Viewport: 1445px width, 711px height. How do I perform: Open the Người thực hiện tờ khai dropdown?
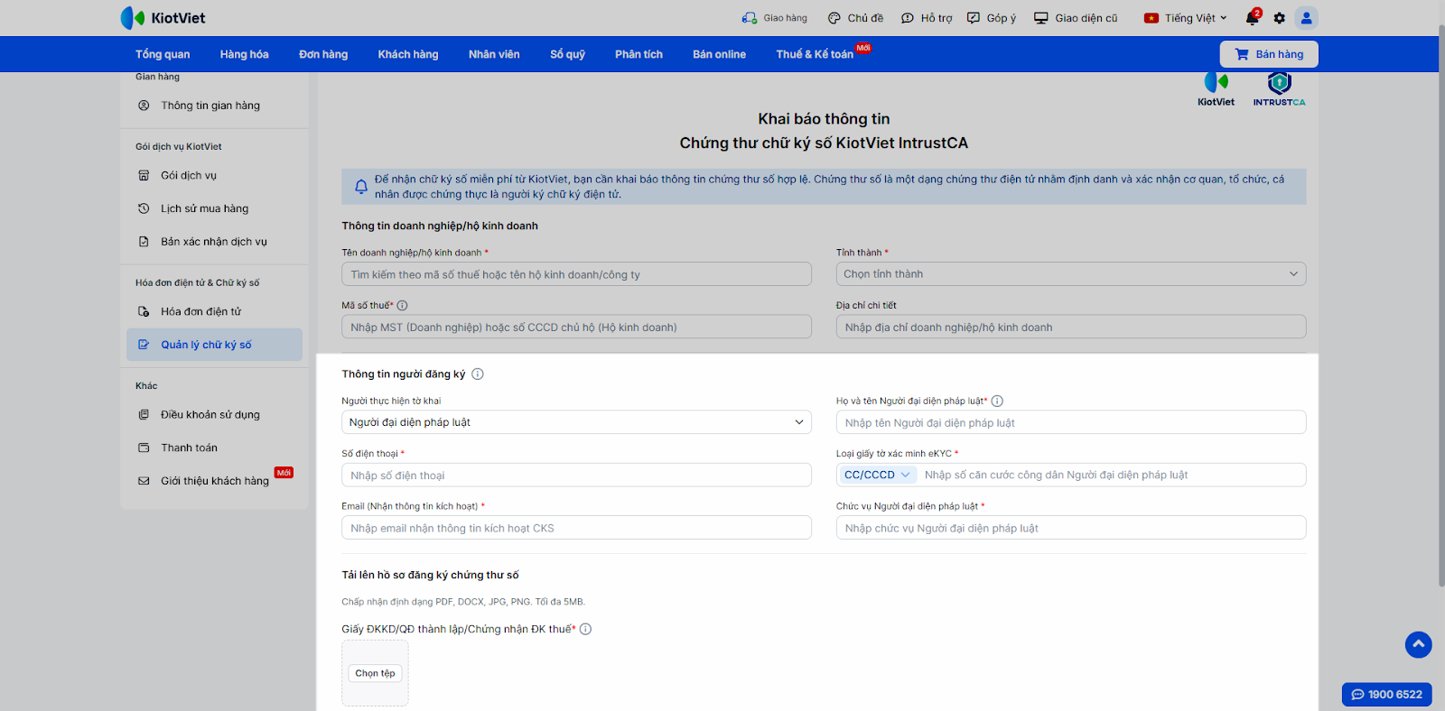(576, 422)
